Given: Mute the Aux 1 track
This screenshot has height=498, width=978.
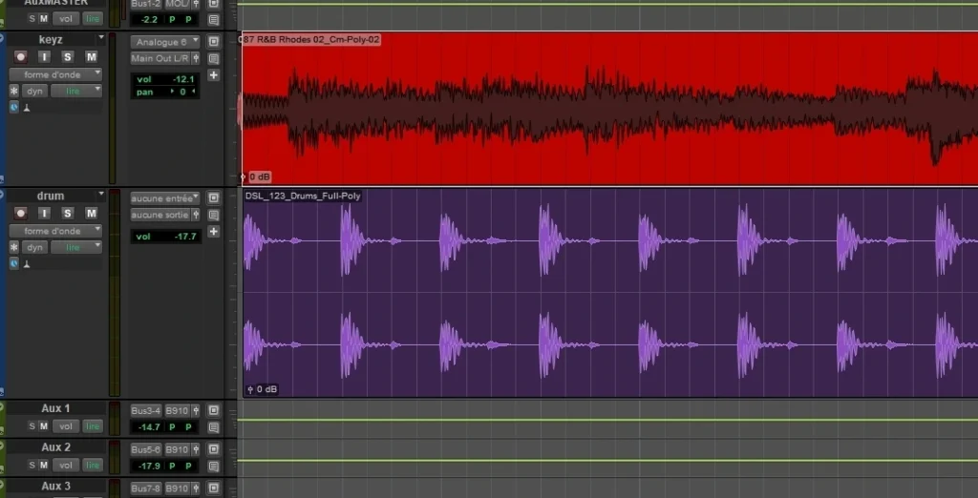Looking at the screenshot, I should [44, 426].
